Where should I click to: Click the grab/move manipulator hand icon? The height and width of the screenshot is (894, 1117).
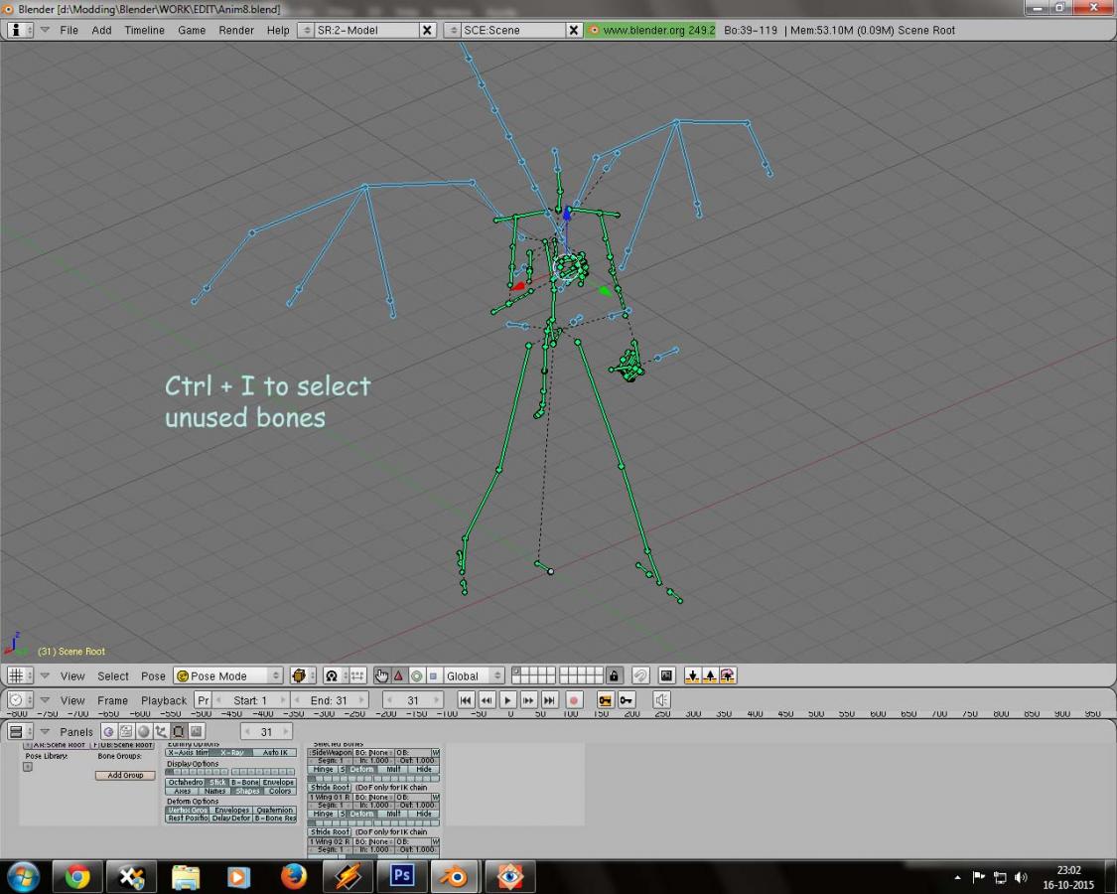(x=382, y=675)
